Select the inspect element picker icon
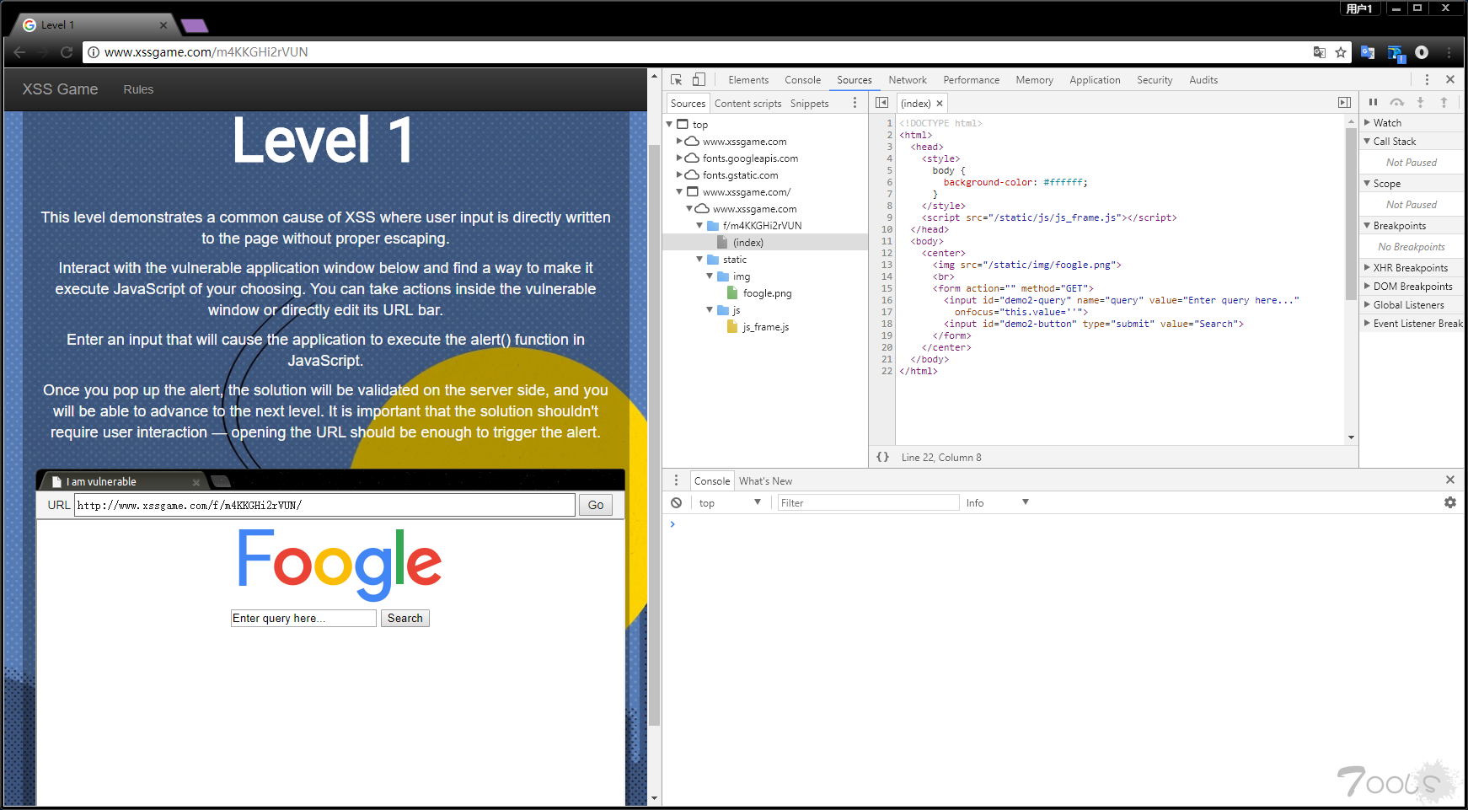The width and height of the screenshot is (1468, 810). 676,79
